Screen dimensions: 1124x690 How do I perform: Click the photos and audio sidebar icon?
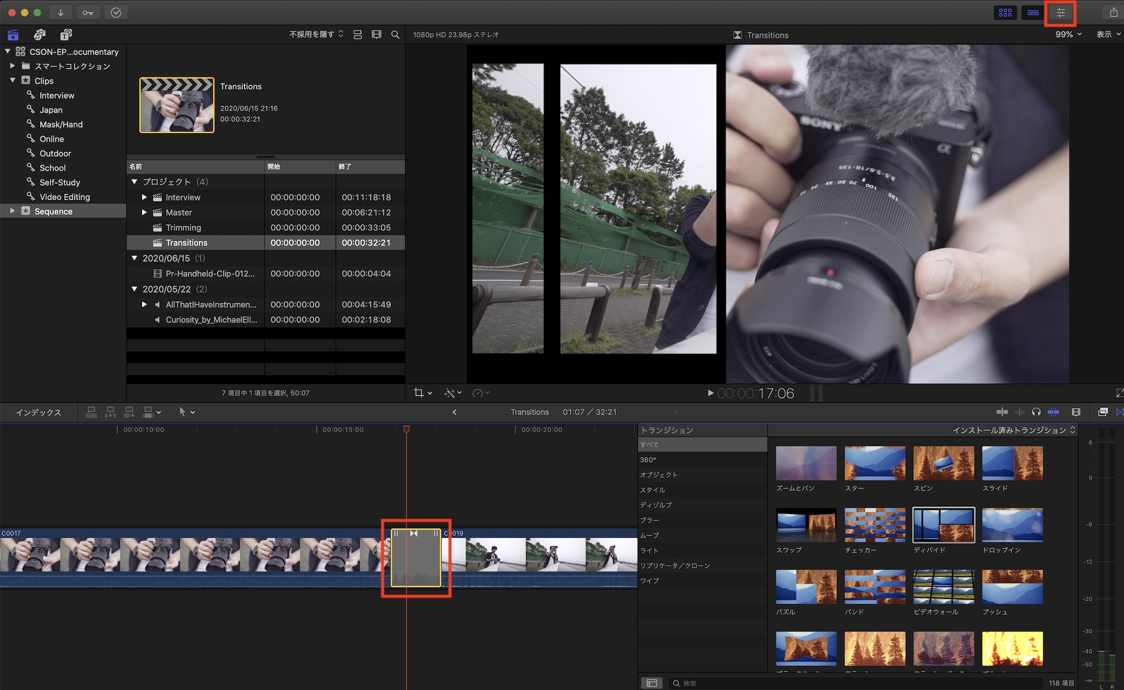click(39, 35)
